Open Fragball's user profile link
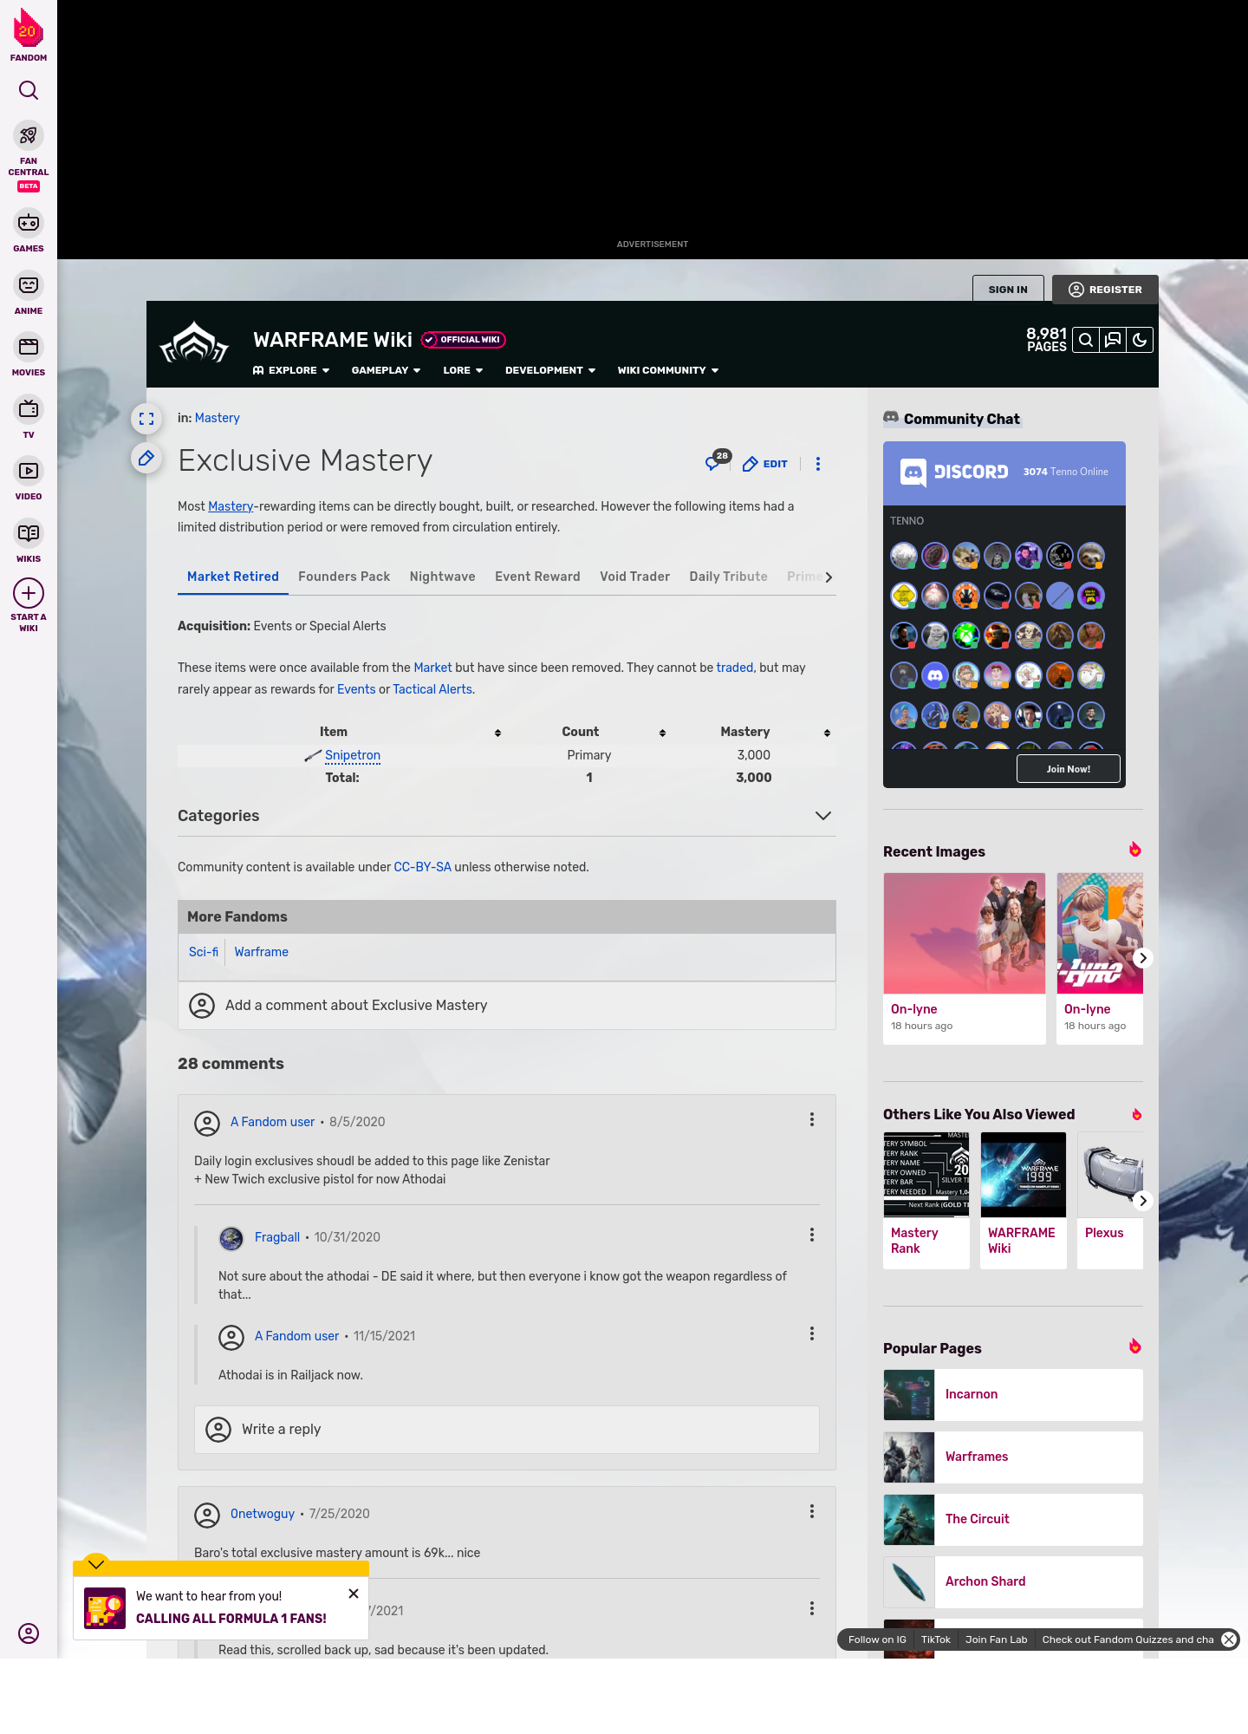This screenshot has height=1734, width=1248. 277,1237
